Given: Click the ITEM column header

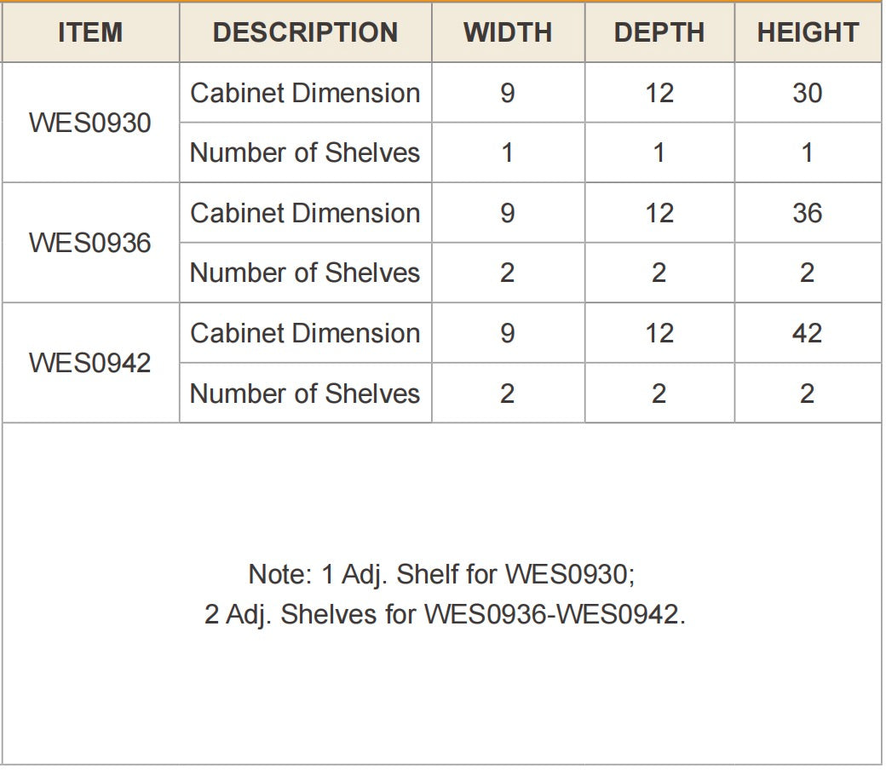Looking at the screenshot, I should (90, 32).
